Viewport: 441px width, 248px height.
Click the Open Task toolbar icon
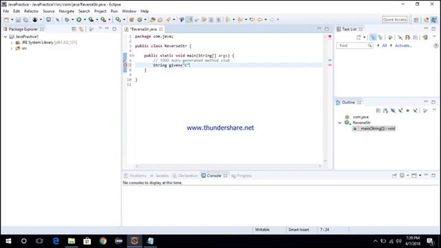pos(160,20)
